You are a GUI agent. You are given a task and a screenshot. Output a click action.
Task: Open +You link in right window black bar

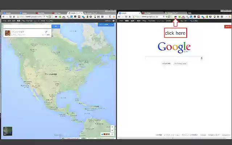[121, 21]
